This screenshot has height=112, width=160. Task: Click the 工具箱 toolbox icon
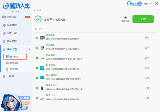pos(4,76)
